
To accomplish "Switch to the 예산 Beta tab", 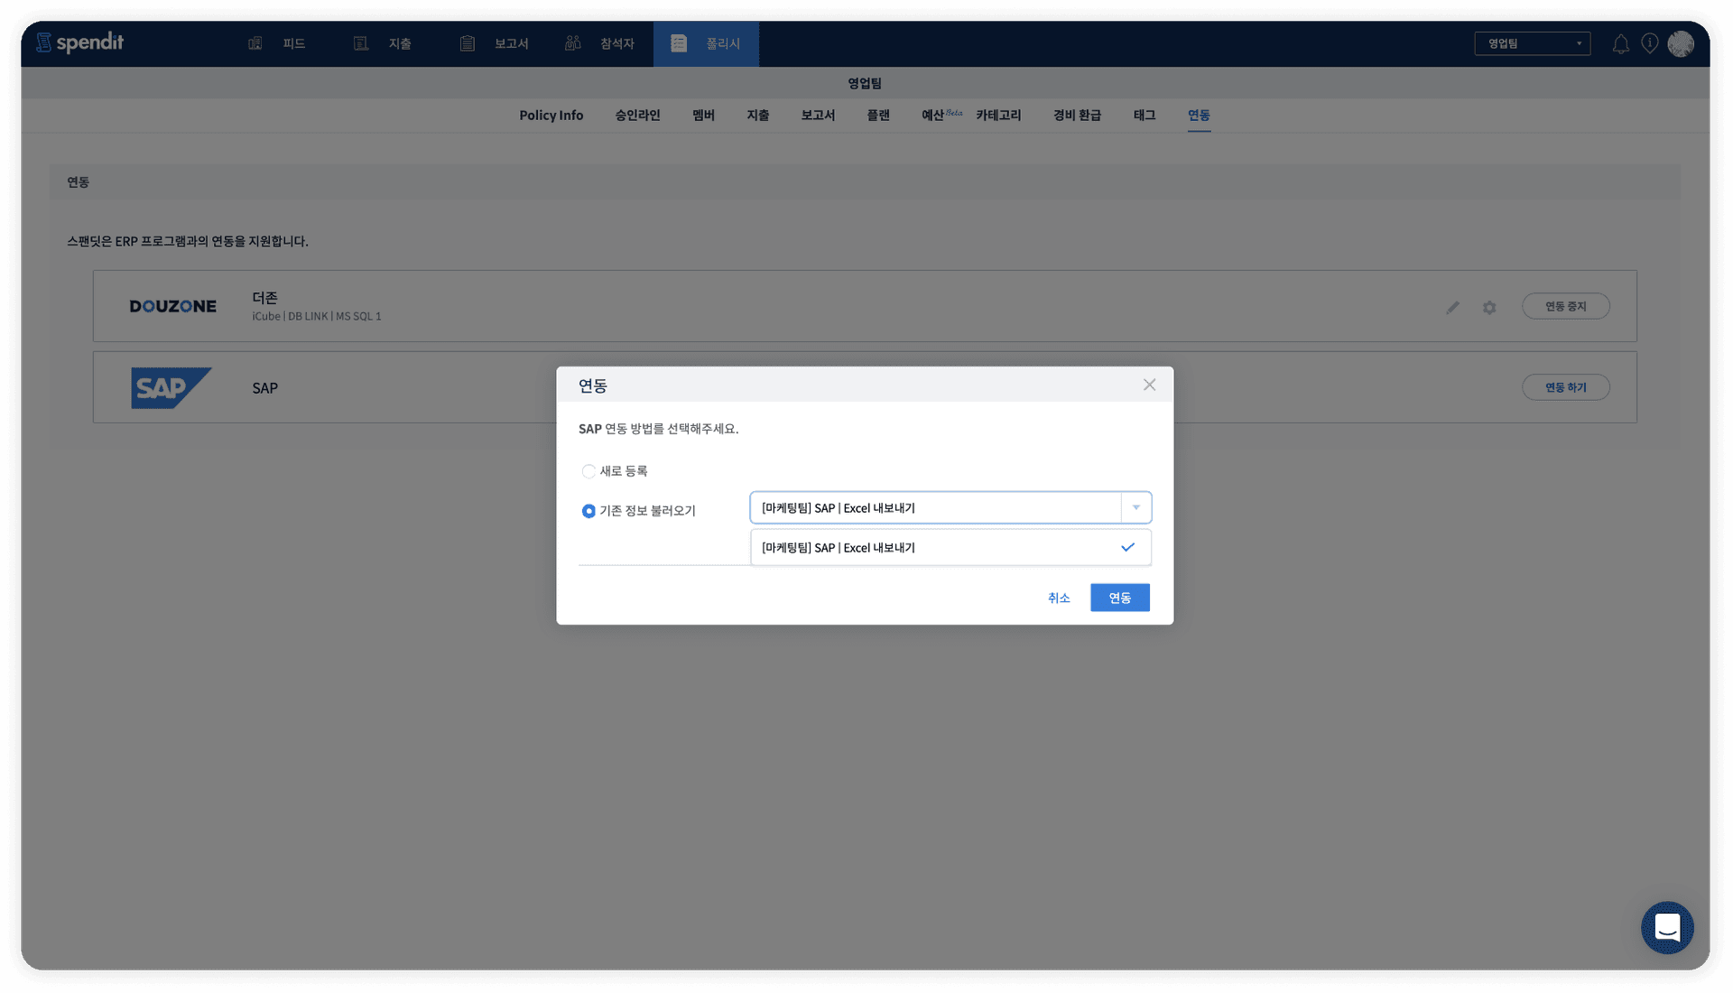I will pos(941,116).
